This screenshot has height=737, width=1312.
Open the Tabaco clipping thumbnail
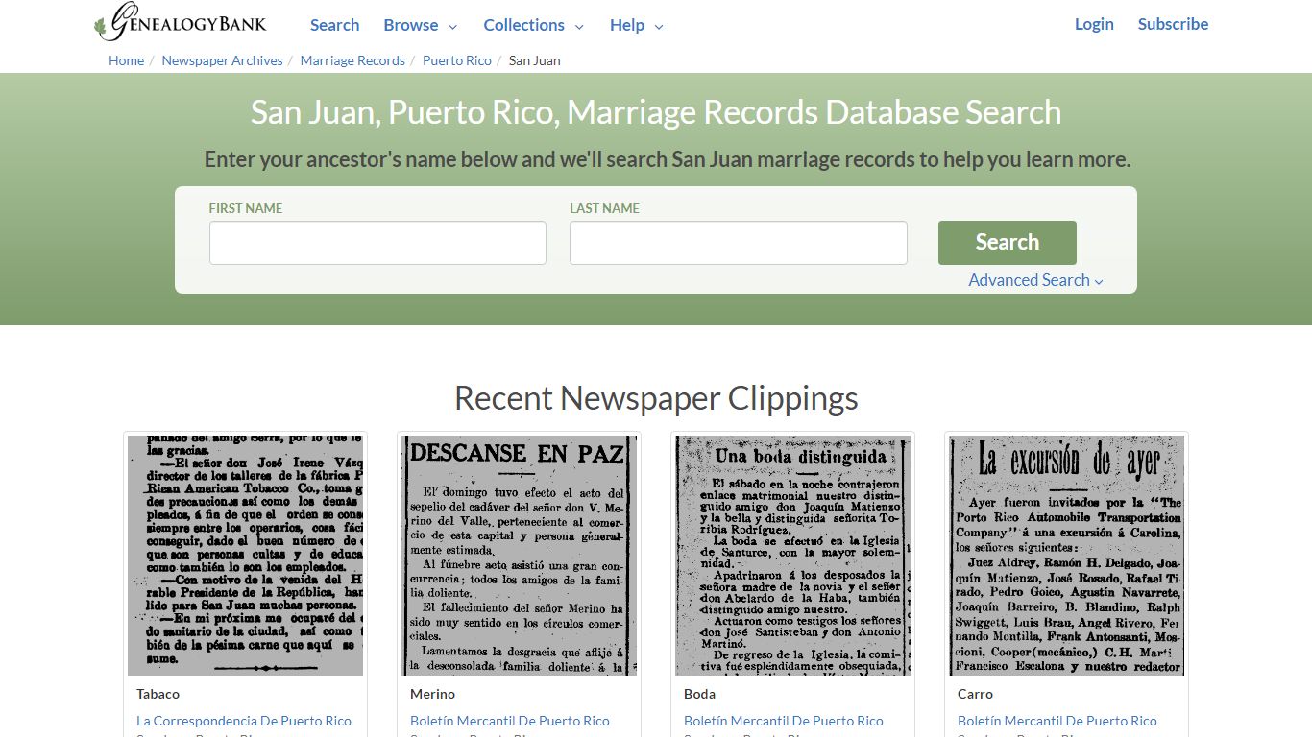(x=245, y=556)
